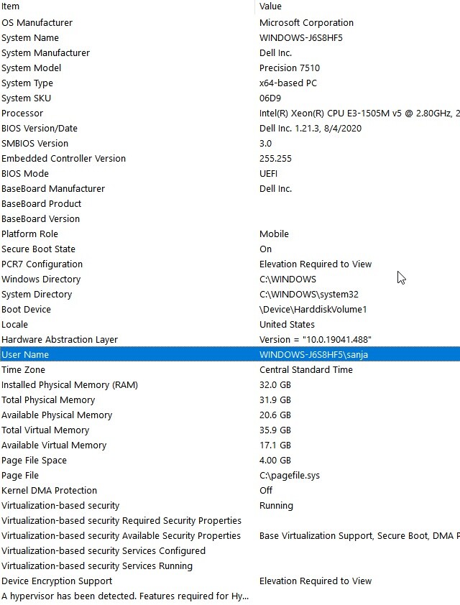Image resolution: width=460 pixels, height=605 pixels.
Task: Select the System Name row
Action: pyautogui.click(x=230, y=38)
